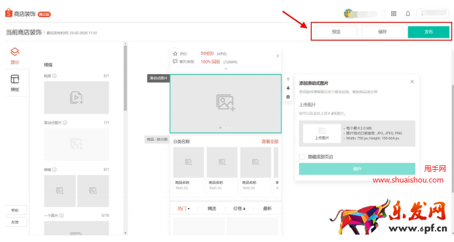
Task: Add the 横幅 left image slot thumbnail
Action: coord(60,191)
